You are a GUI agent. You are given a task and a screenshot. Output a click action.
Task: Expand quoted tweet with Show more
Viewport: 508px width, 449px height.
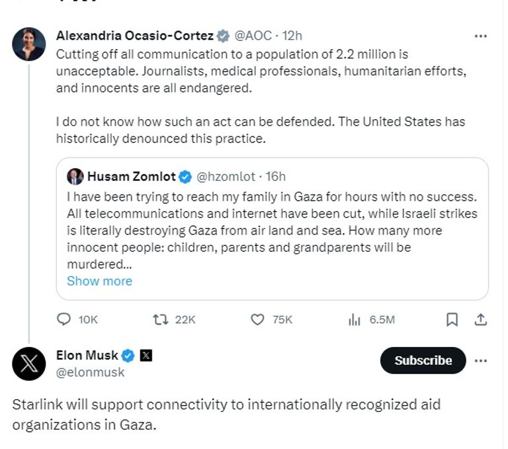pyautogui.click(x=99, y=281)
